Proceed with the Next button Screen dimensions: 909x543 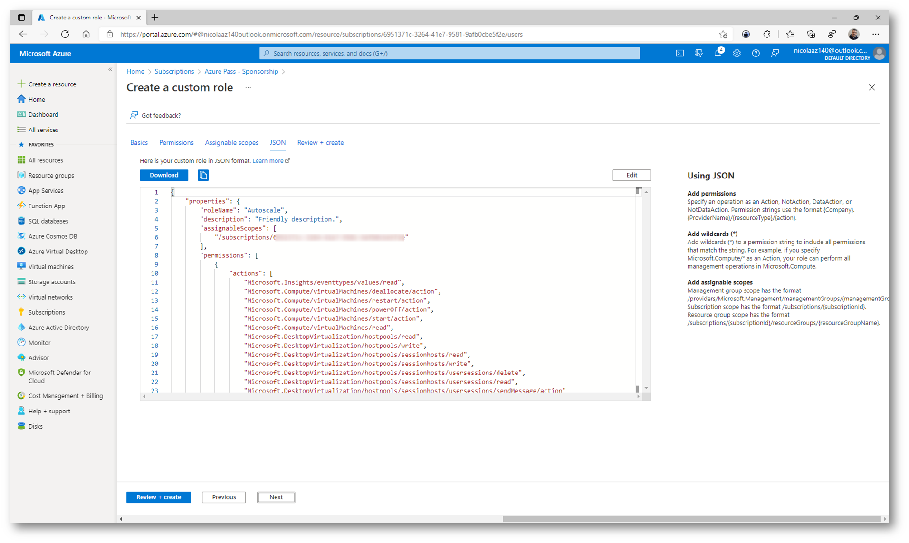276,497
